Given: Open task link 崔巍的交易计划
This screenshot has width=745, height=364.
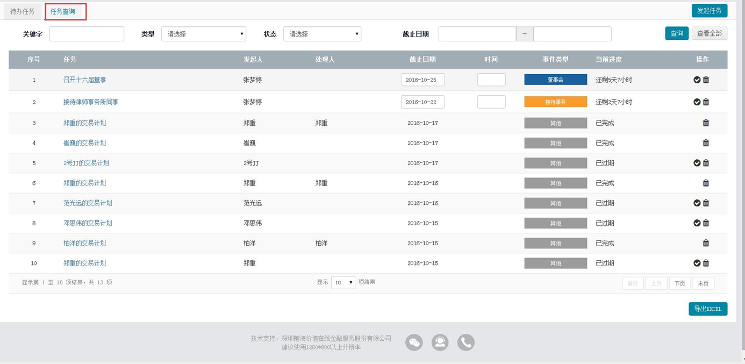Looking at the screenshot, I should tap(84, 142).
